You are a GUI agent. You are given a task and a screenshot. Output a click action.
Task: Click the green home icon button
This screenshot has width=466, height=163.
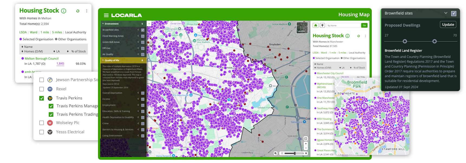[x=316, y=25]
